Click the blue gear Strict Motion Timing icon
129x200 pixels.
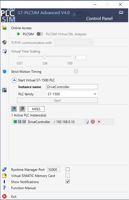tap(4, 71)
